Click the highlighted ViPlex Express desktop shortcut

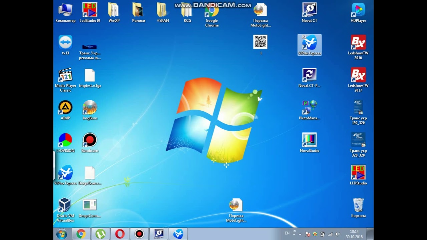coord(309,45)
